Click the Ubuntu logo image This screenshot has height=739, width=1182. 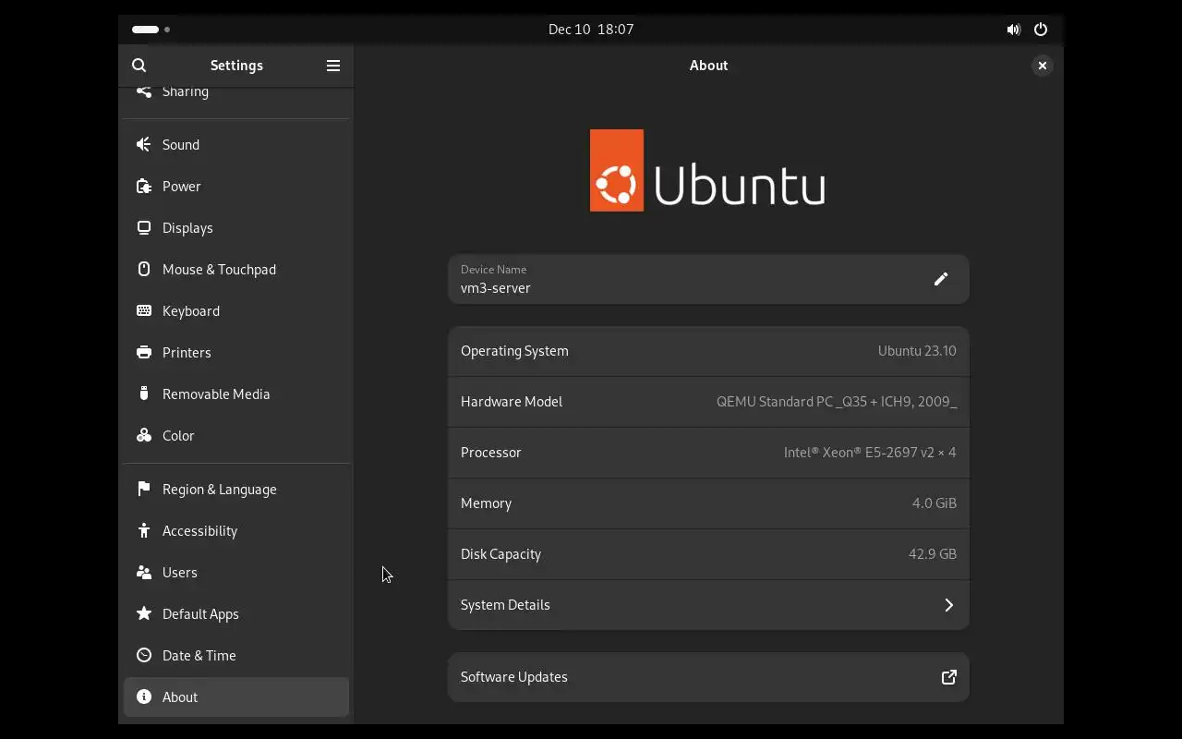(x=708, y=171)
